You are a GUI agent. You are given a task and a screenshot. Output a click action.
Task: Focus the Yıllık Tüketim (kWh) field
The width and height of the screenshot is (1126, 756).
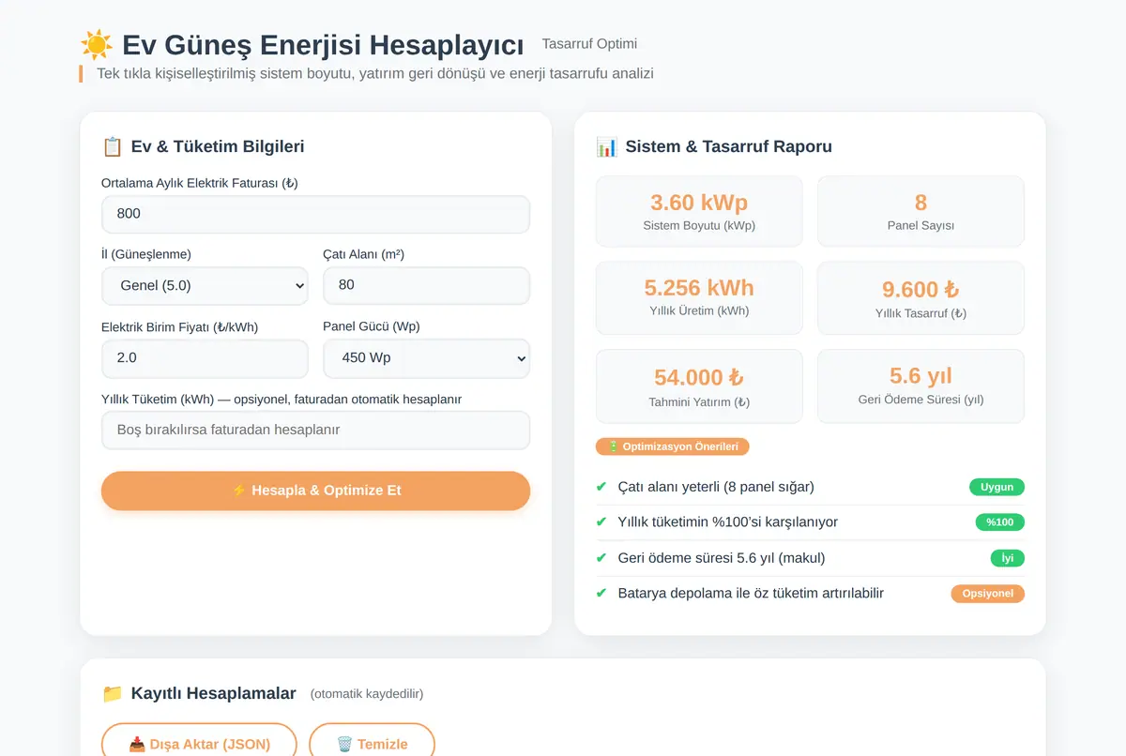point(315,431)
